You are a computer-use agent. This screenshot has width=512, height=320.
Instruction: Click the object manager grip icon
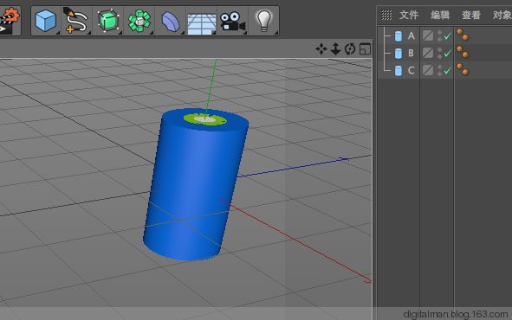click(x=386, y=15)
